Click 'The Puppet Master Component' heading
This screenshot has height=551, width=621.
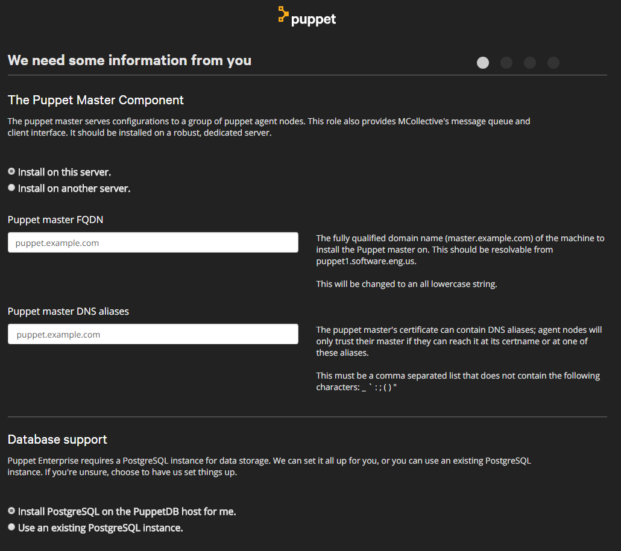click(95, 100)
